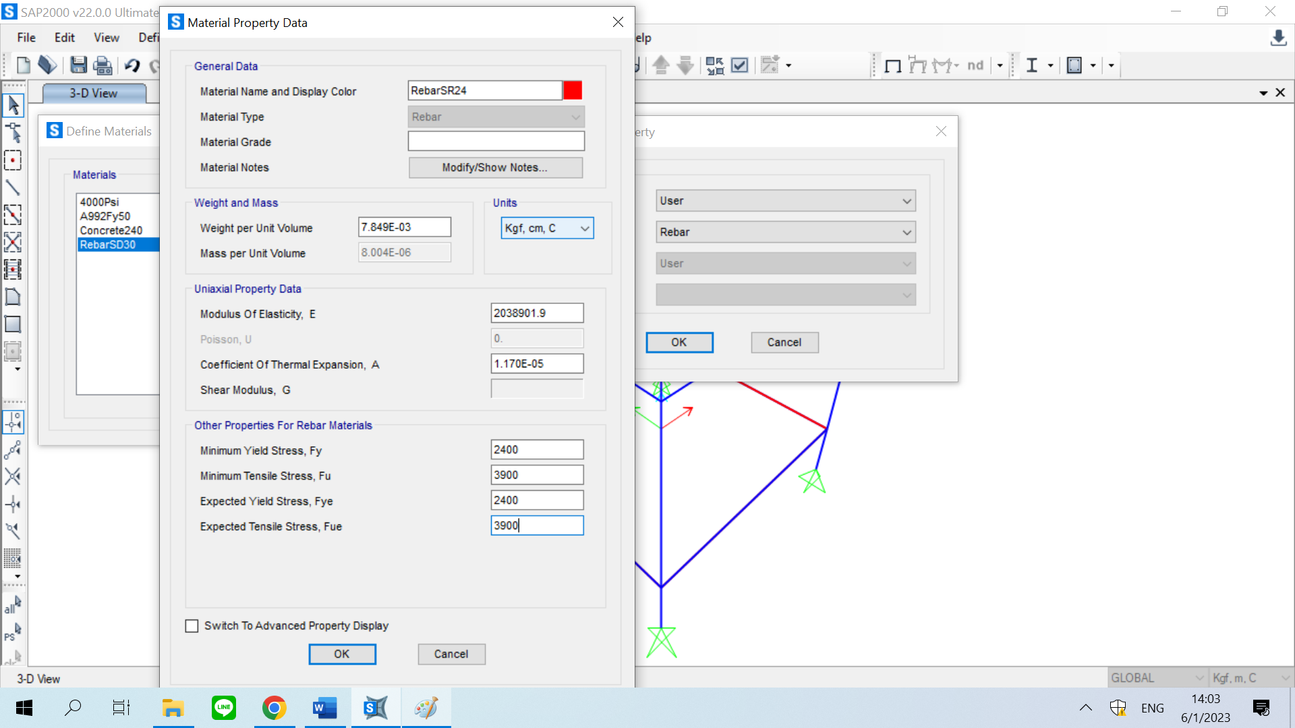Select the pointer tool in left toolbar
1295x728 pixels.
[x=13, y=105]
